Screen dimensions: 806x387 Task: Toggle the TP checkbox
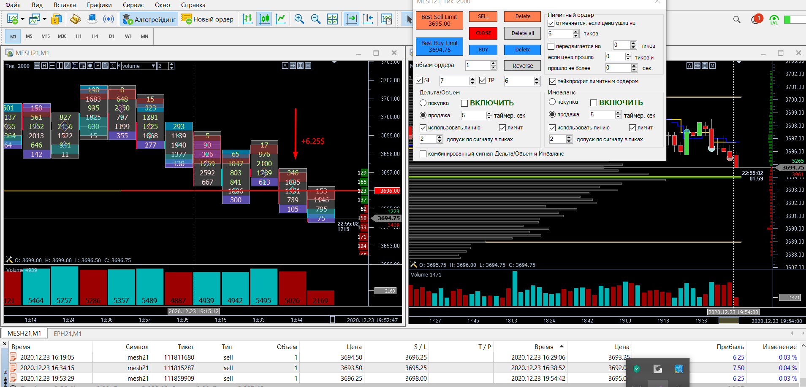coord(483,80)
